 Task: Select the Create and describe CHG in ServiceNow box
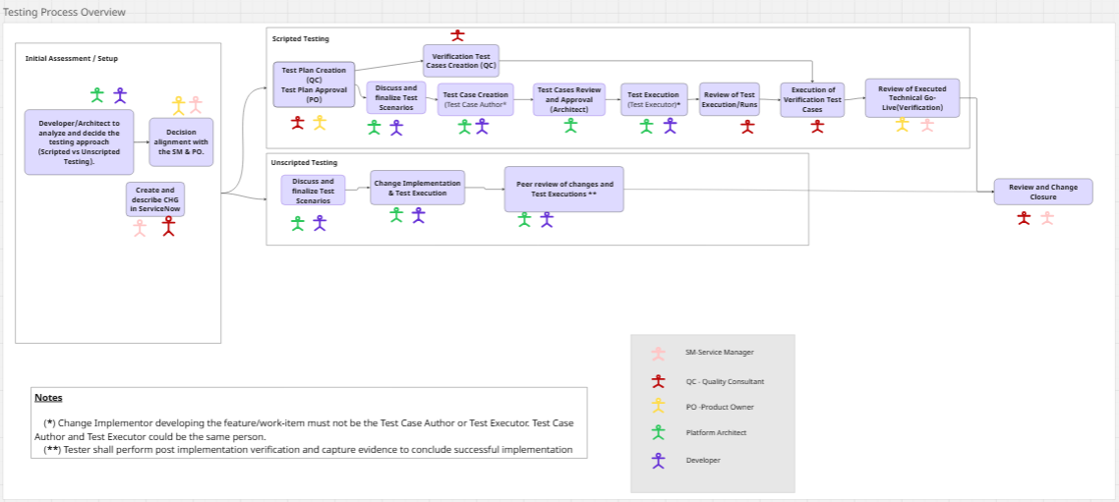click(x=154, y=199)
